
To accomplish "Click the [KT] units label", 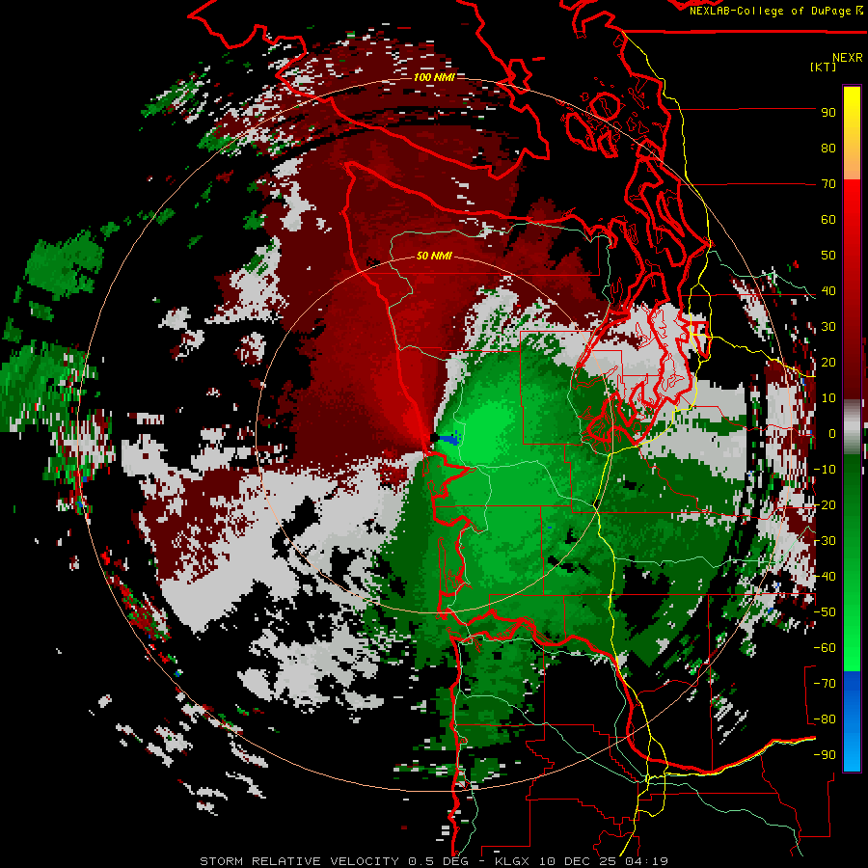I will click(x=824, y=67).
